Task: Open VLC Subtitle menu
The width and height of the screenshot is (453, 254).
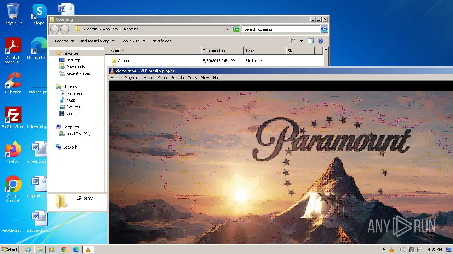Action: coord(177,78)
